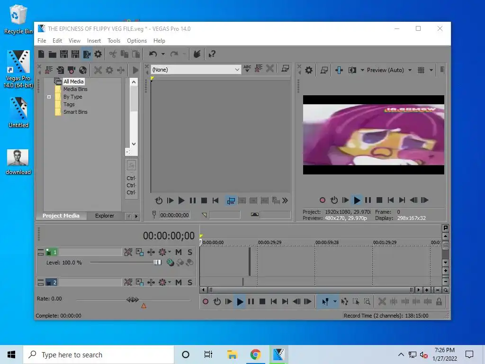
Task: Stop playback in video preview
Action: pyautogui.click(x=379, y=200)
